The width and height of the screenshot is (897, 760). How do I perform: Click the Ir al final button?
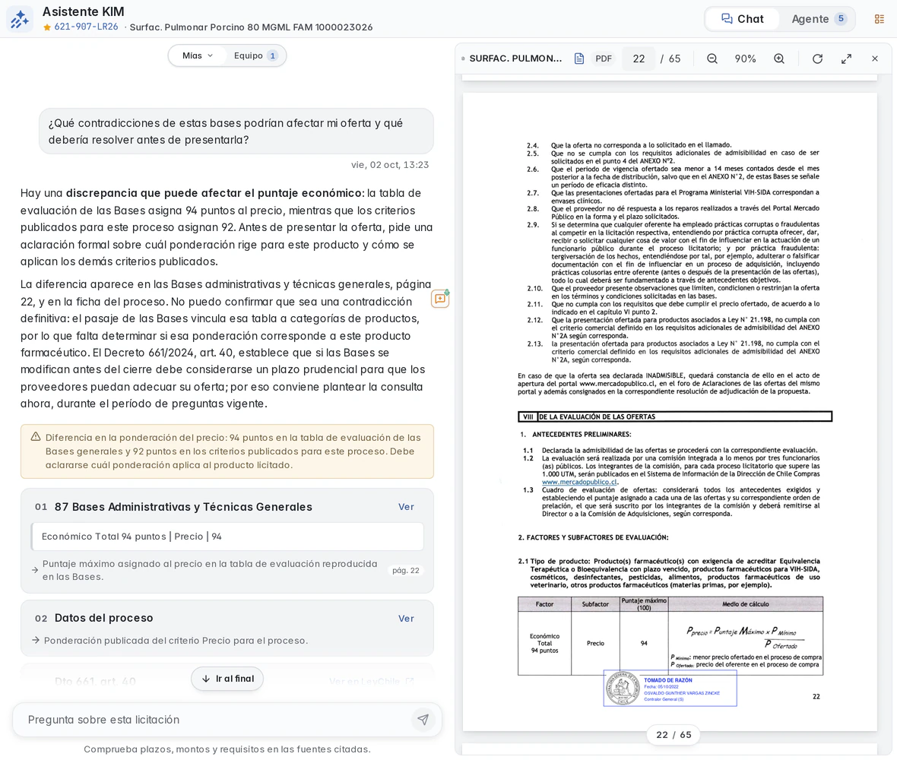pos(227,679)
